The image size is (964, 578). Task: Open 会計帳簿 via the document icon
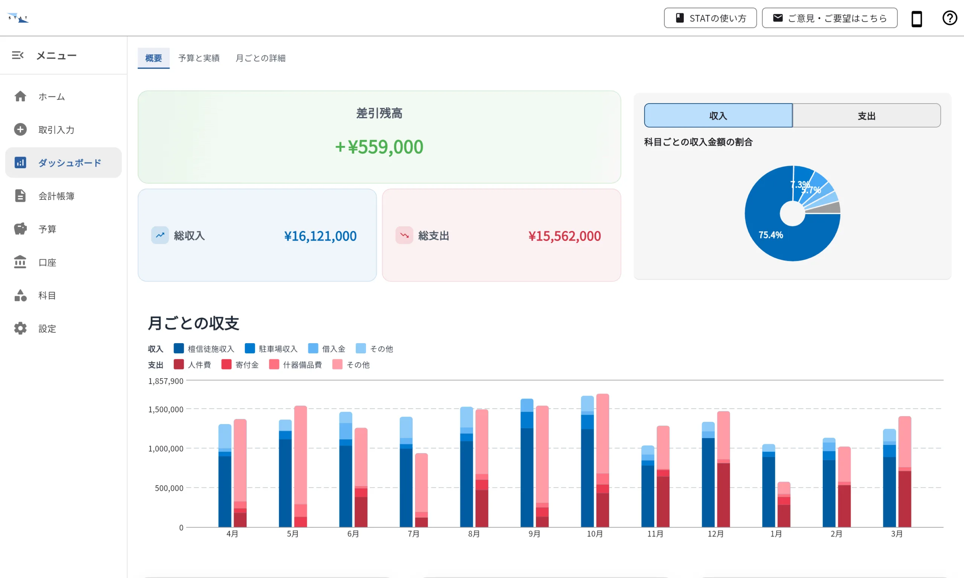click(20, 196)
